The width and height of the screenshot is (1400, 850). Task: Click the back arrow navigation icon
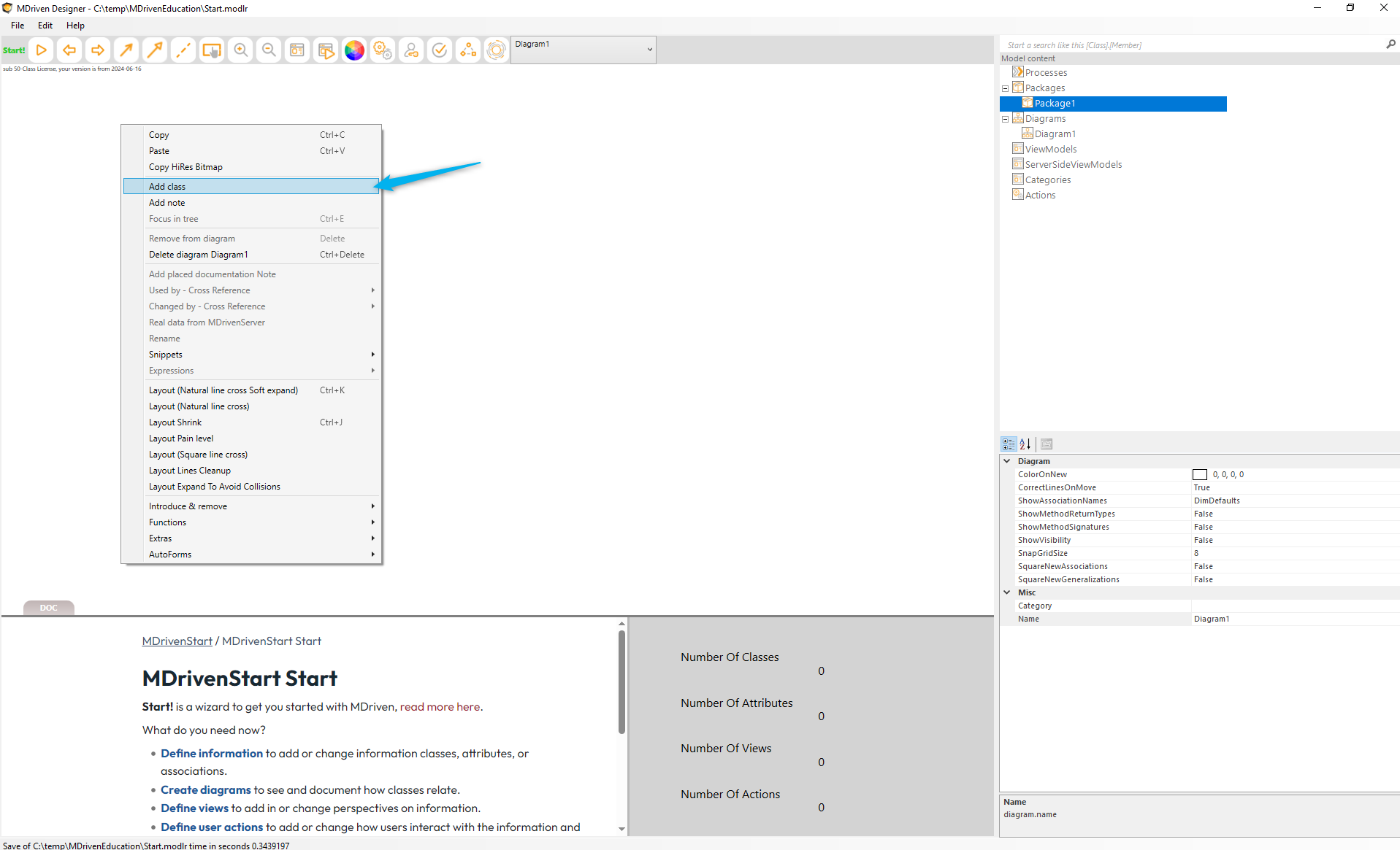pyautogui.click(x=69, y=50)
